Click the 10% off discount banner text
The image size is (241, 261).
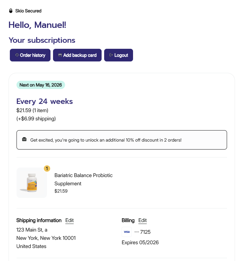[x=106, y=140]
